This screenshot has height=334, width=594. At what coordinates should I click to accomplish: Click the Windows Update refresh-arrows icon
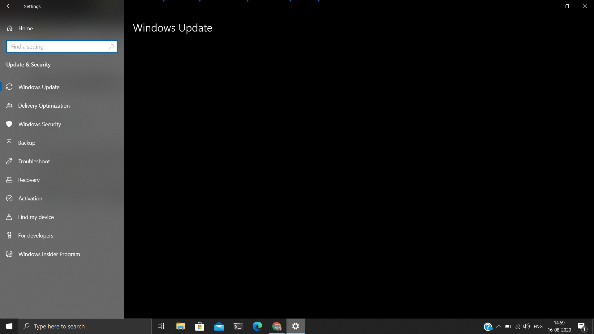pyautogui.click(x=9, y=87)
